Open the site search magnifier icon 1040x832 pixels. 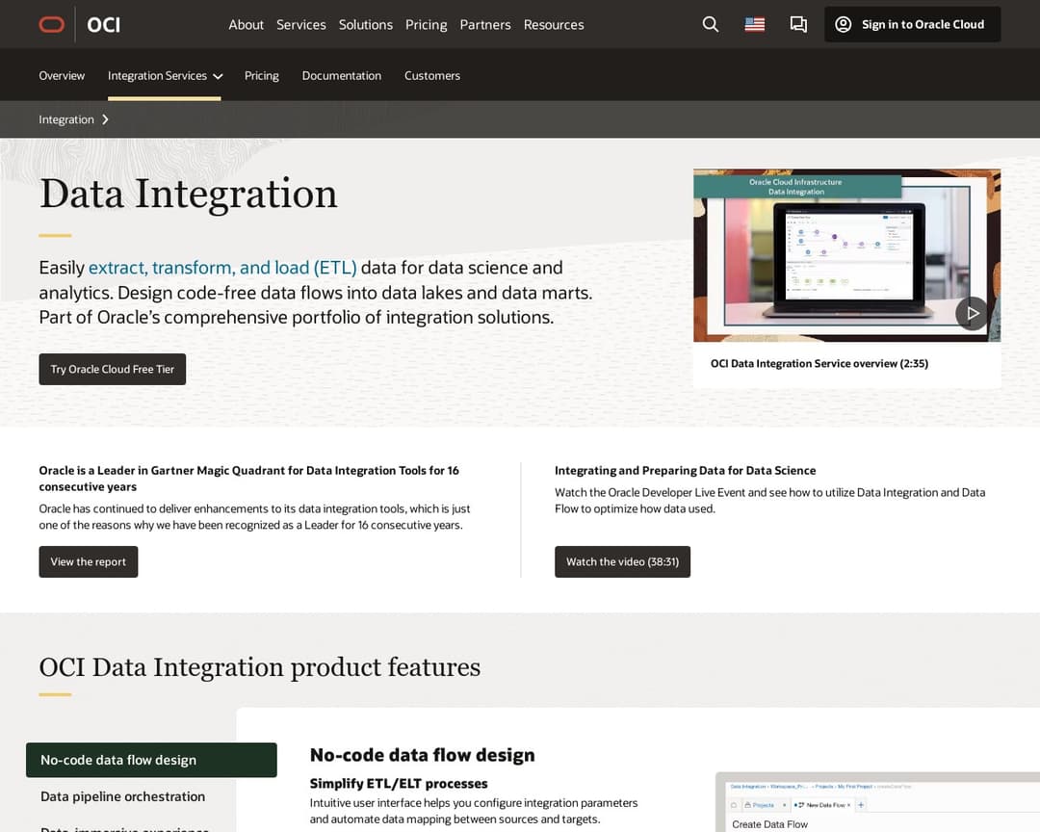coord(710,24)
